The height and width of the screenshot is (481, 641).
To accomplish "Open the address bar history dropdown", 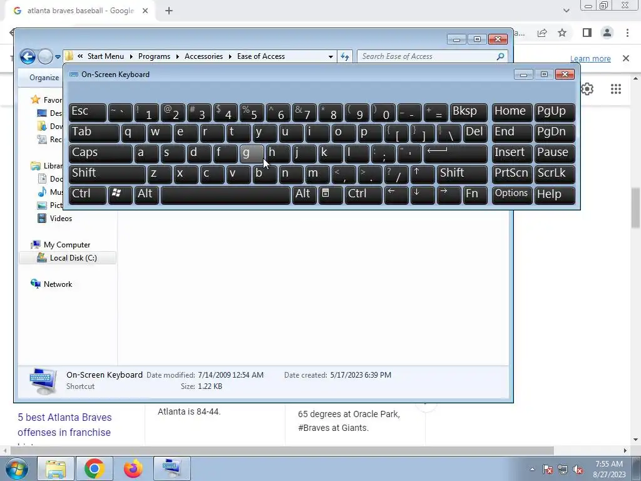I will [x=331, y=56].
